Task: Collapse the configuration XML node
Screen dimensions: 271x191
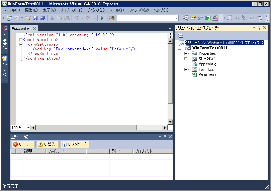Action: point(21,40)
